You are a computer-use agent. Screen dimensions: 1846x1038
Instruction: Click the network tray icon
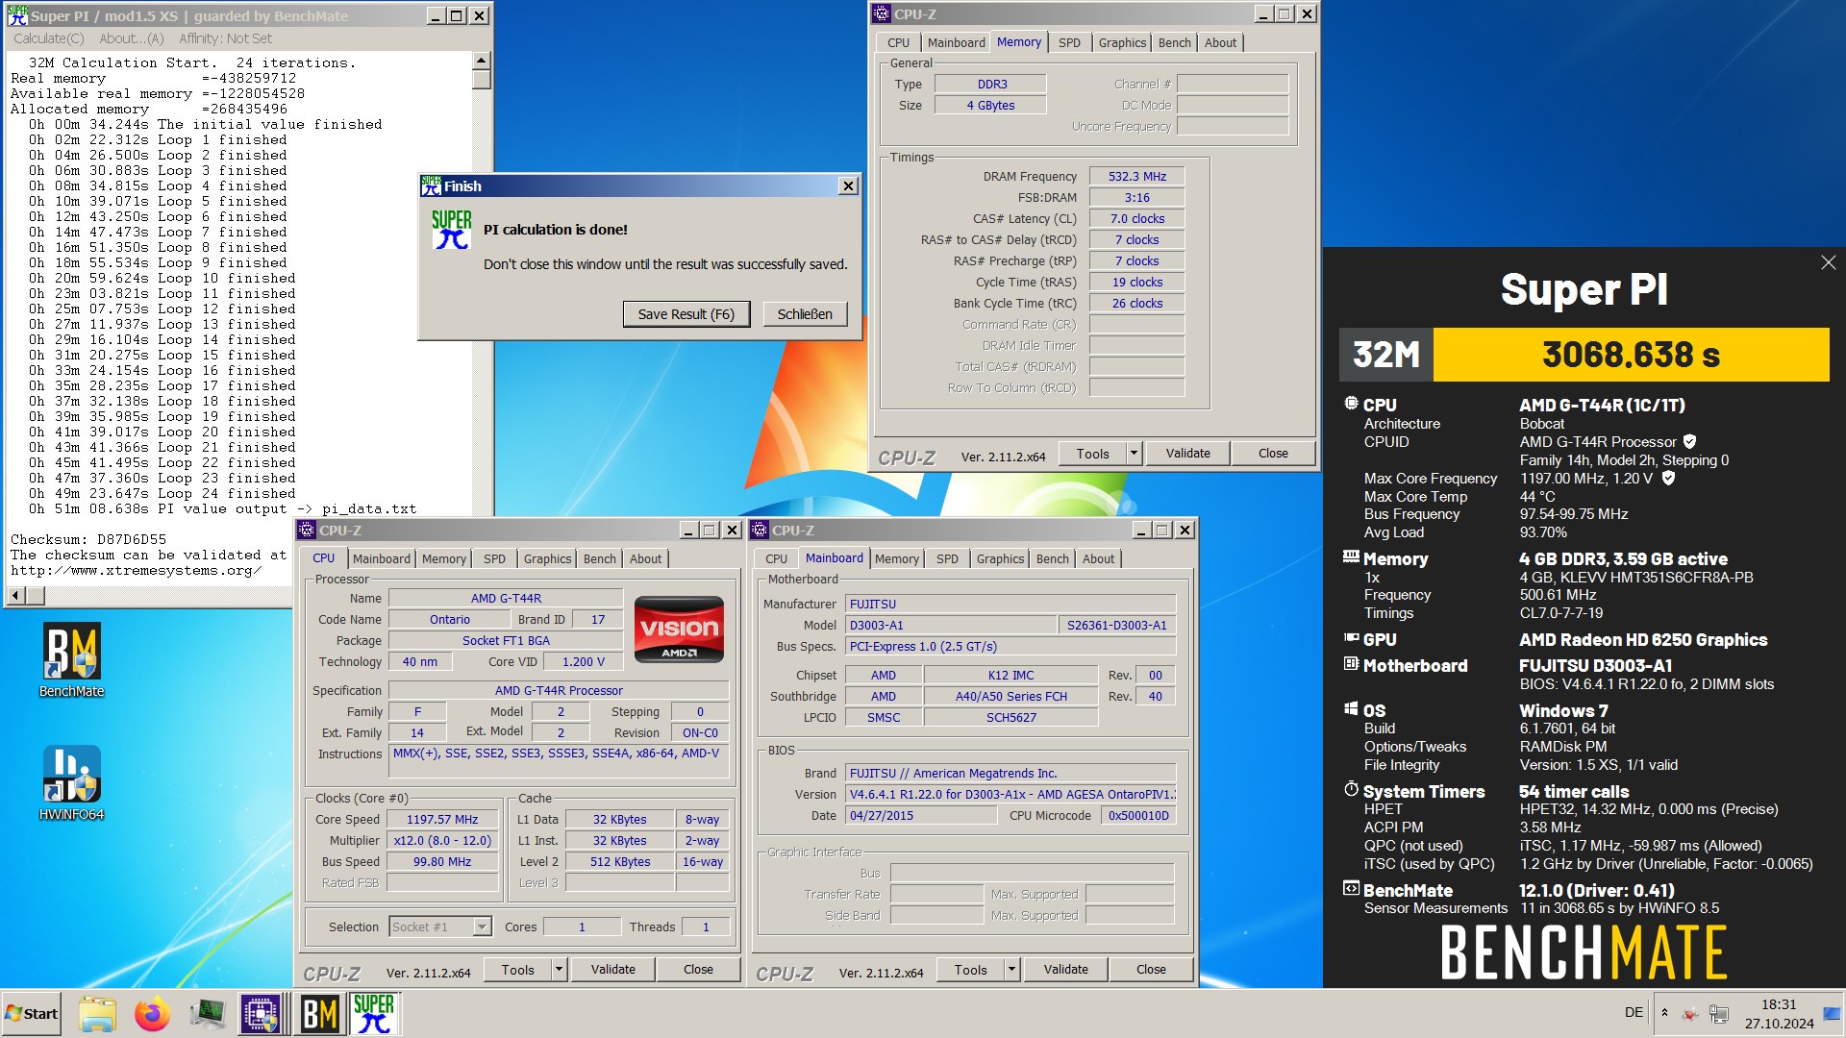pos(1719,1013)
